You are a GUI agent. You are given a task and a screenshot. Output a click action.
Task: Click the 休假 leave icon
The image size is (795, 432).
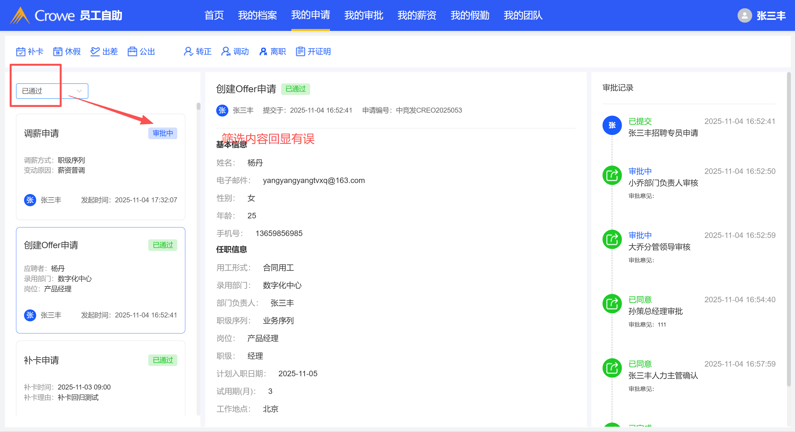pyautogui.click(x=58, y=52)
